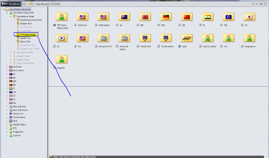
Task: Open the AS Australian standard folder
Action: pyautogui.click(x=124, y=17)
